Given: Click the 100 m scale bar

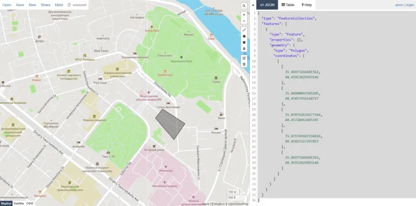Looking at the screenshot, I should tap(232, 192).
